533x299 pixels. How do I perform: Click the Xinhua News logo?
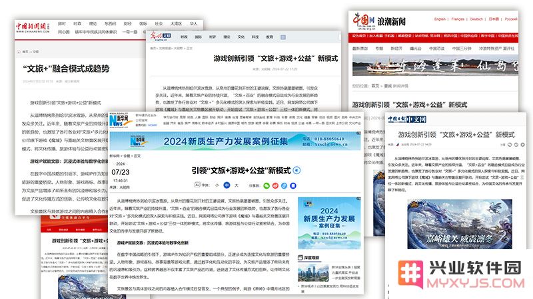121,121
